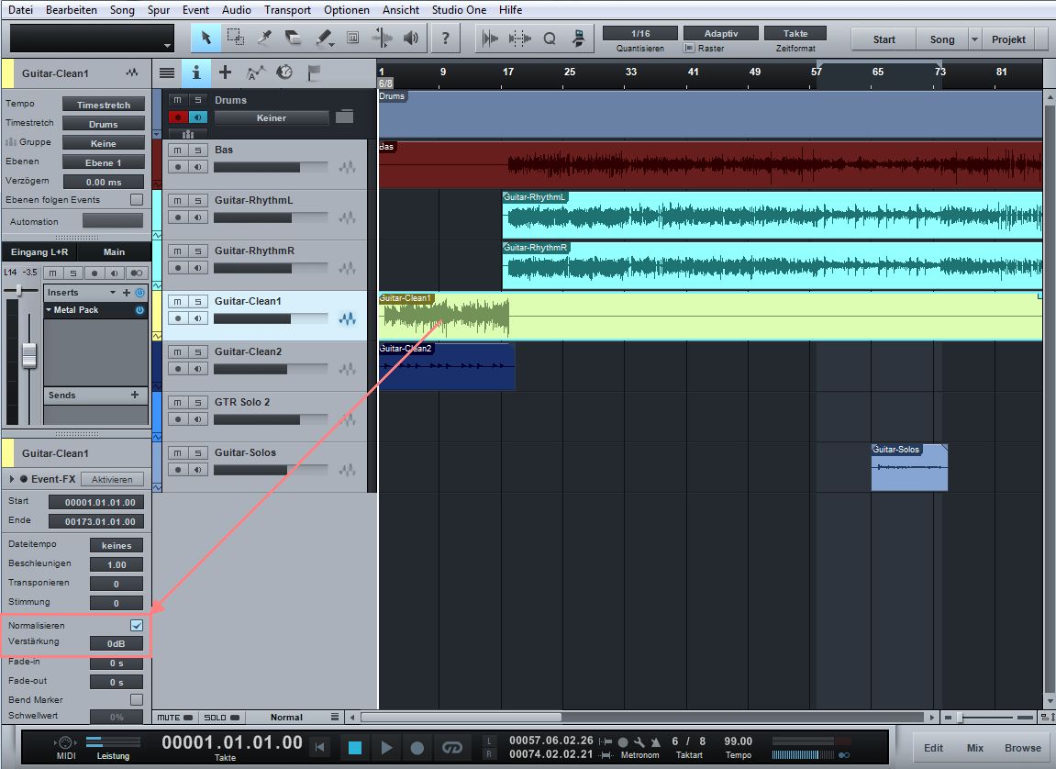Select the arrow pointer tool

206,38
